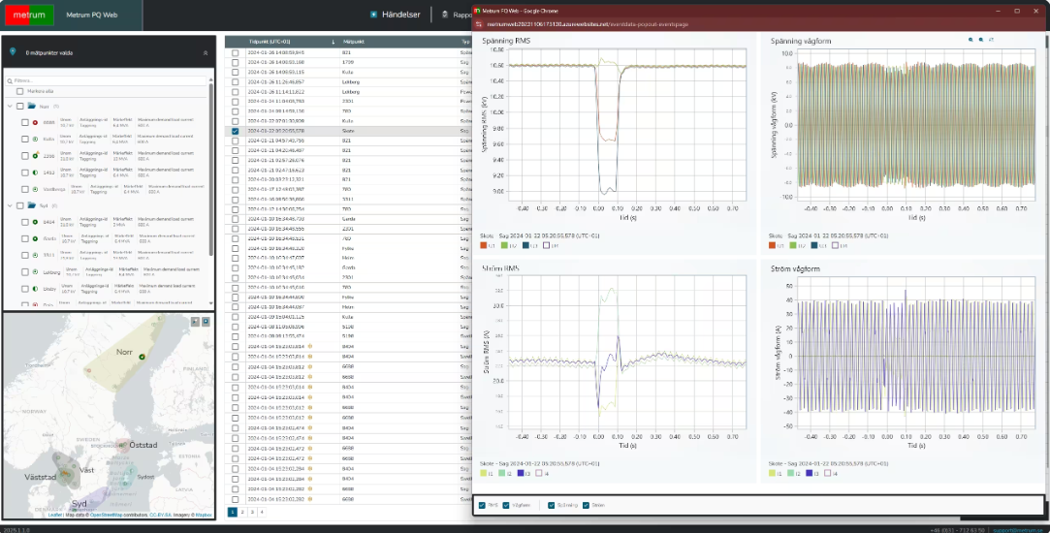Toggle the Markera alla checkbox
Viewport: 1050px width, 533px height.
[20, 91]
